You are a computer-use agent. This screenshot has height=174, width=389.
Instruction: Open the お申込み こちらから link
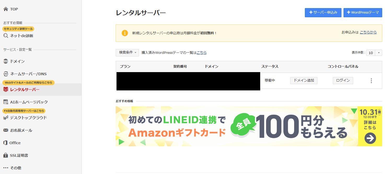pyautogui.click(x=368, y=32)
